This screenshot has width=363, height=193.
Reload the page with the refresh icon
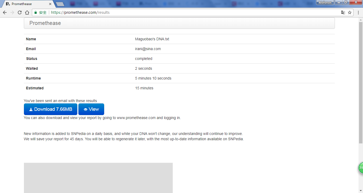coord(19,12)
